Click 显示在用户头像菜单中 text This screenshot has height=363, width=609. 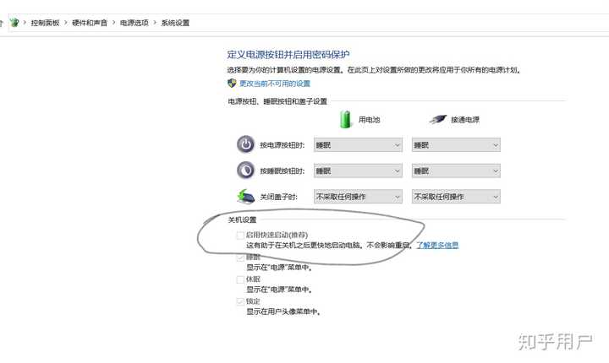pyautogui.click(x=283, y=312)
